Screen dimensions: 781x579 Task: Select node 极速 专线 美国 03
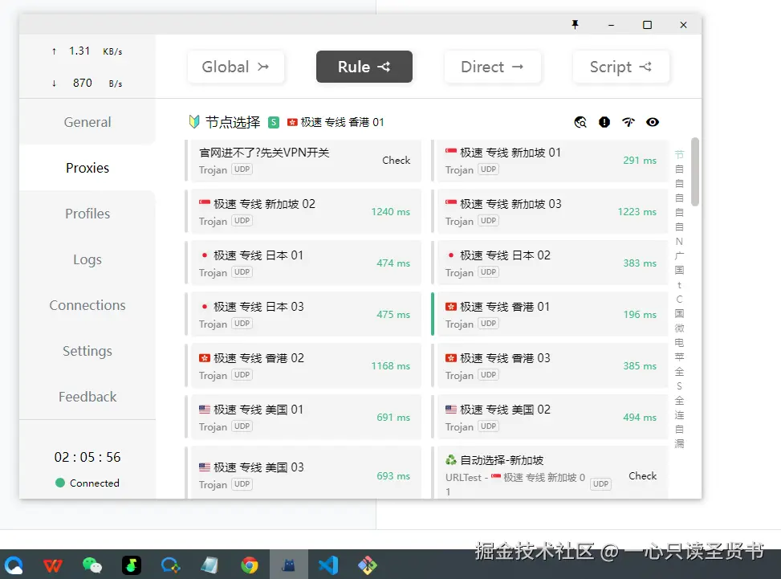coord(303,472)
